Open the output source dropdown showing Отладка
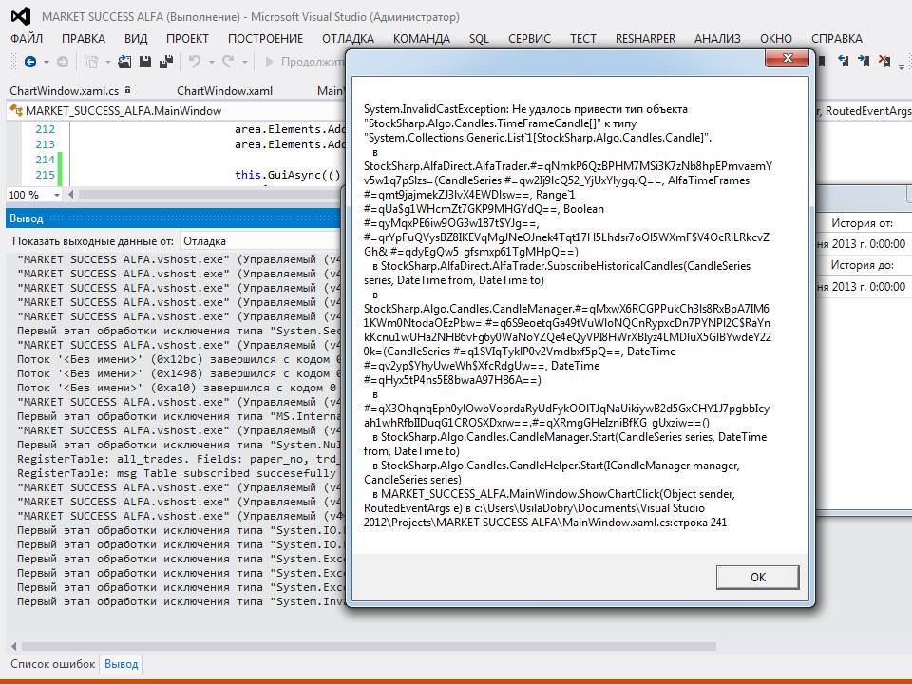The height and width of the screenshot is (684, 912). click(260, 240)
